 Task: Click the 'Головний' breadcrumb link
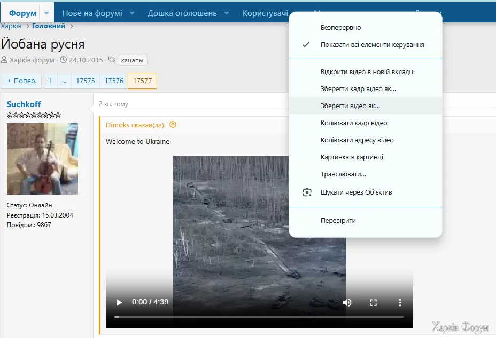coord(49,26)
